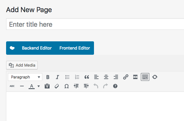
Task: Center align the text
Action: pyautogui.click(x=106, y=77)
